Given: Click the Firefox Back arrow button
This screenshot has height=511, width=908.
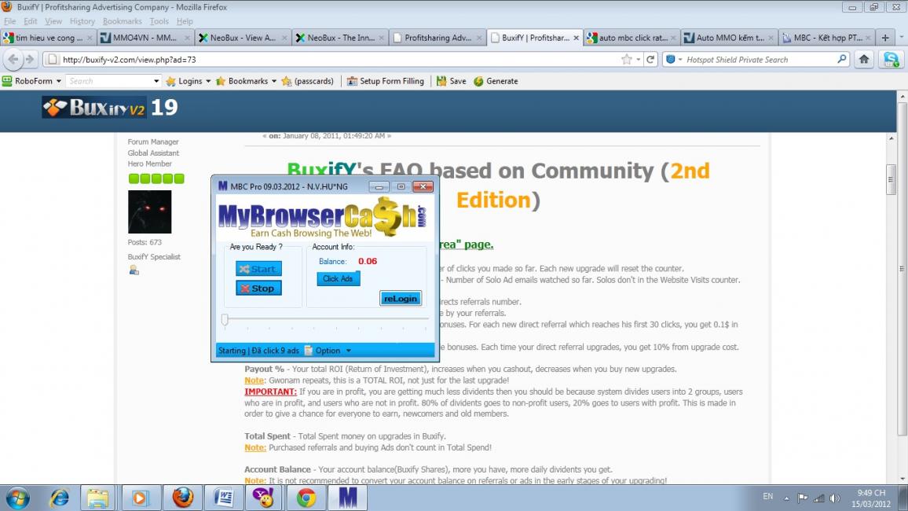Looking at the screenshot, I should (x=13, y=59).
